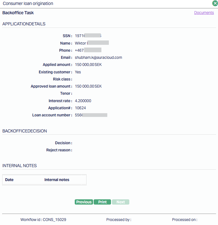Close the Consumer loan origination dialog
This screenshot has height=225, width=218.
coord(215,3)
